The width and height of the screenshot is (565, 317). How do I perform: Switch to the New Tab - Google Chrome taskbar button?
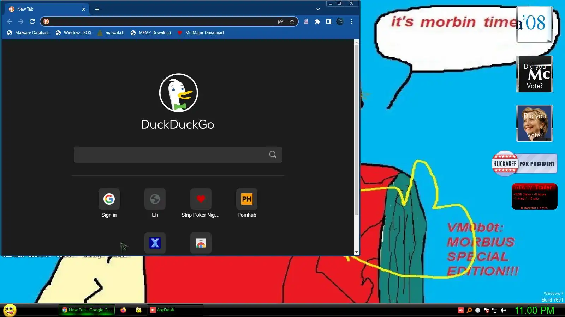click(x=87, y=310)
